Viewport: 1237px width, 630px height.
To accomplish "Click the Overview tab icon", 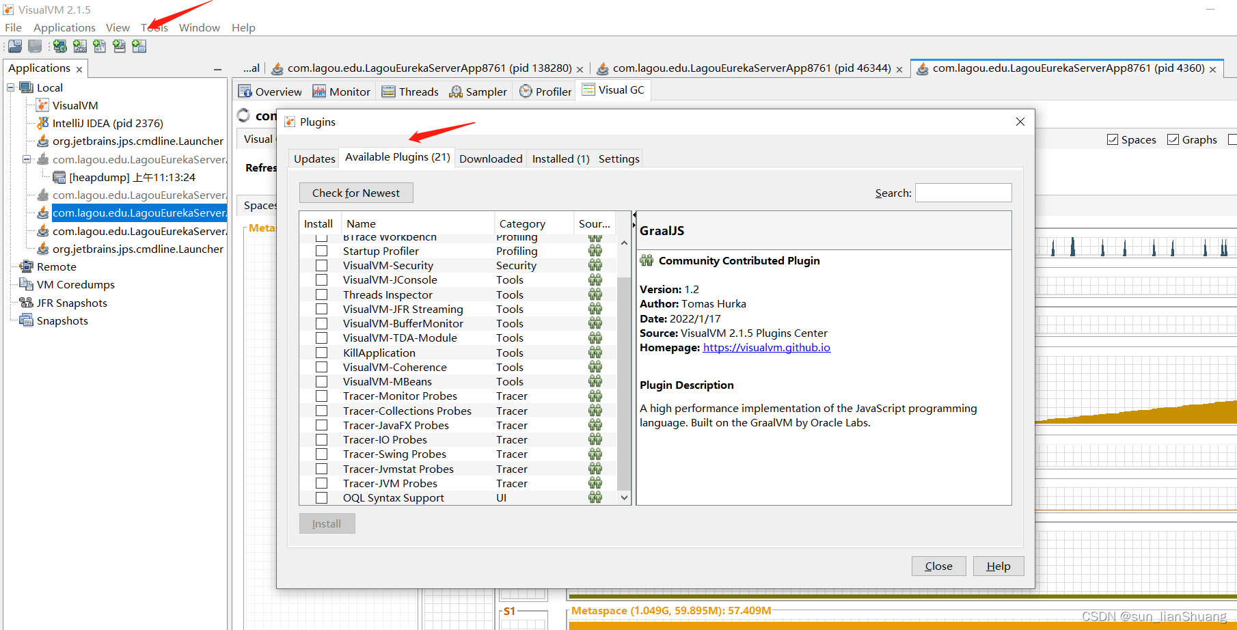I will (245, 92).
